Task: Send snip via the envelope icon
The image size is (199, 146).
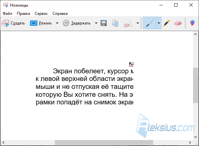Action: pos(128,23)
